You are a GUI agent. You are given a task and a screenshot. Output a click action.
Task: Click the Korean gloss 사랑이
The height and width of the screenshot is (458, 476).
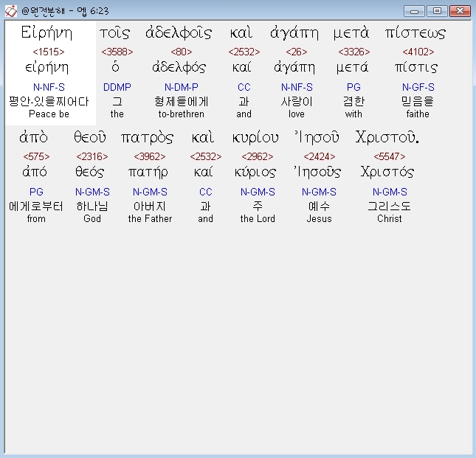(296, 101)
